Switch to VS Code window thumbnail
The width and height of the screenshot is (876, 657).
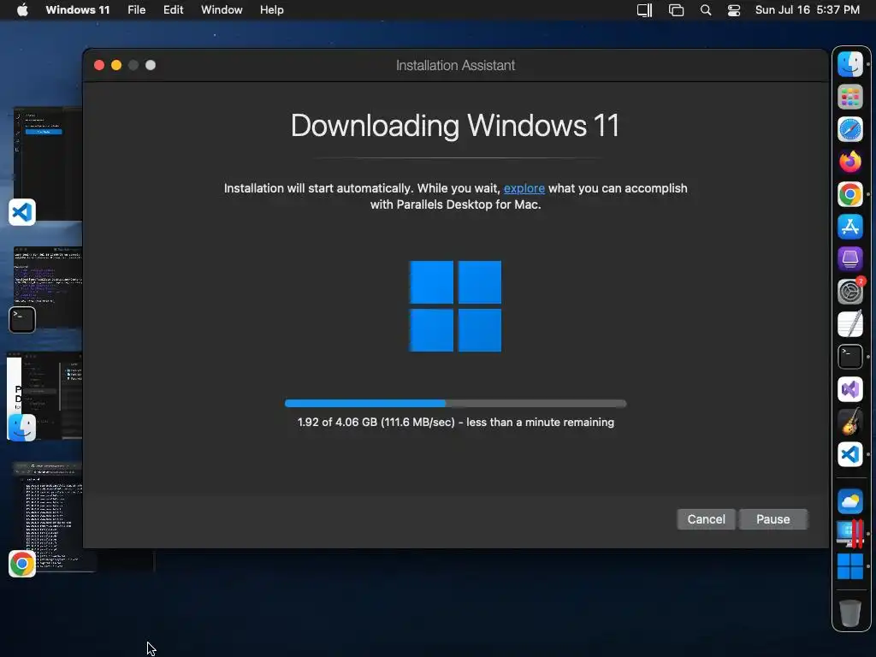click(x=48, y=163)
